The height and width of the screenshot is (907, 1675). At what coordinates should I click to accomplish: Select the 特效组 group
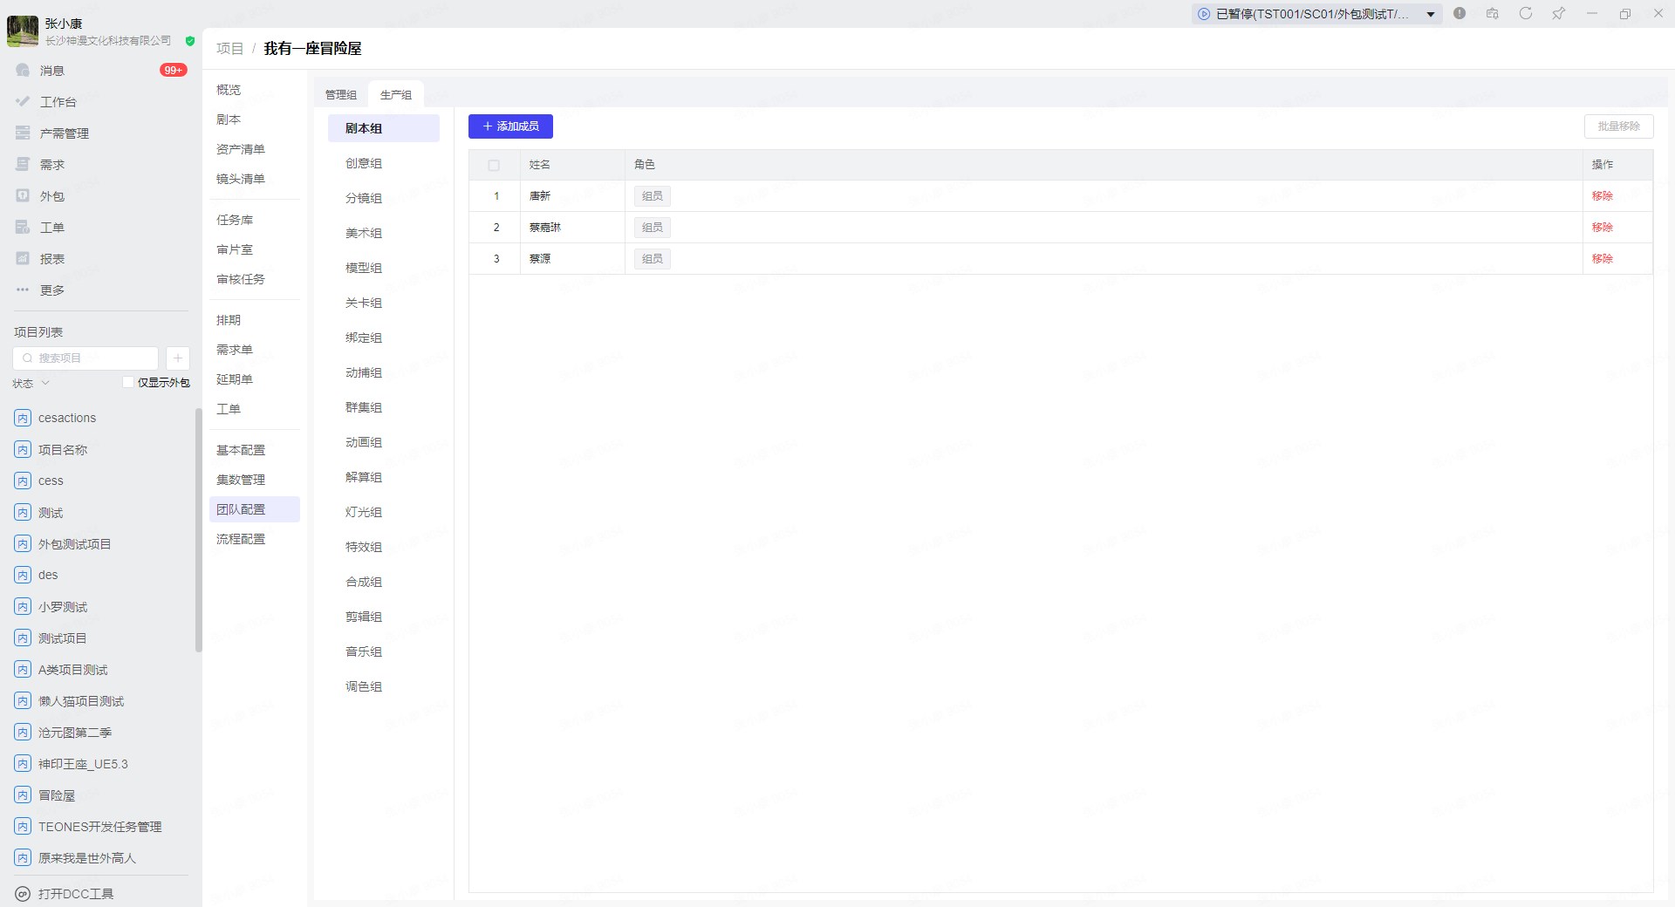pos(384,547)
